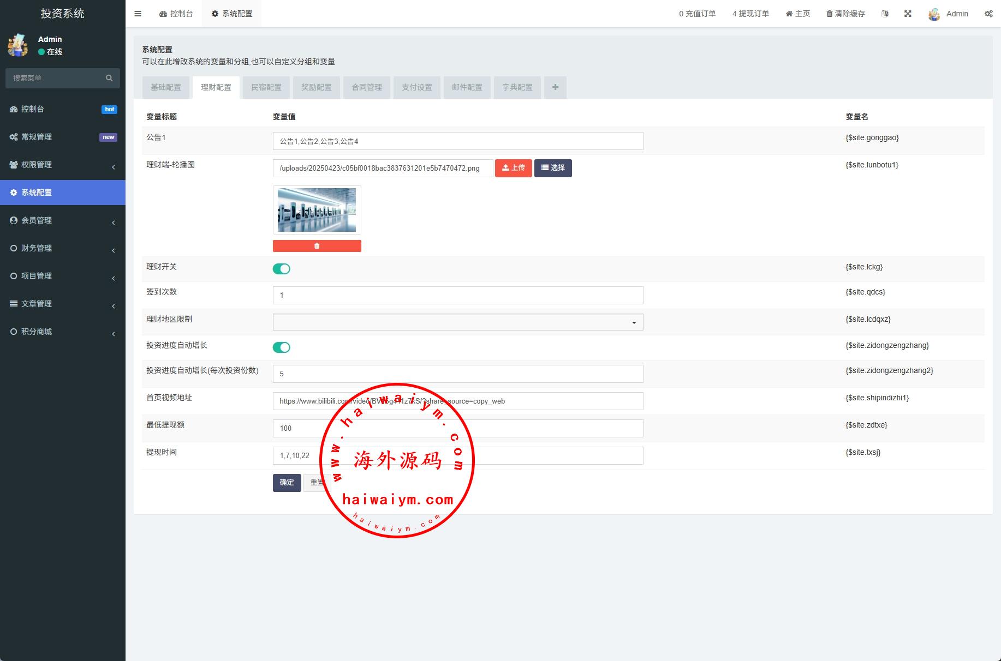Image resolution: width=1001 pixels, height=661 pixels.
Task: Click the 确定 submit button
Action: coord(287,483)
